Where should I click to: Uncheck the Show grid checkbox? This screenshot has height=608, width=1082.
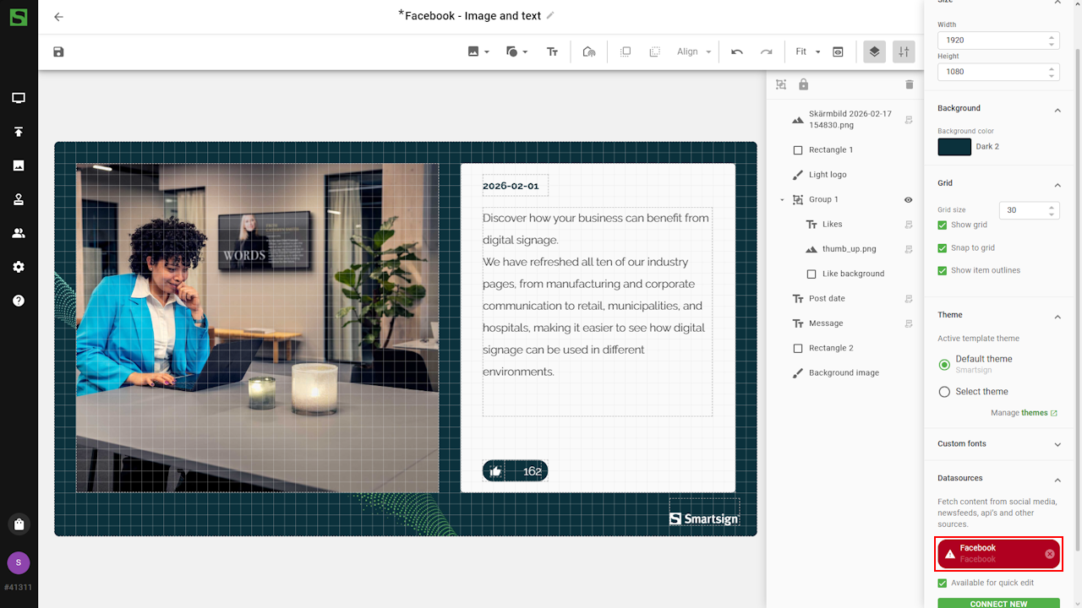[943, 225]
